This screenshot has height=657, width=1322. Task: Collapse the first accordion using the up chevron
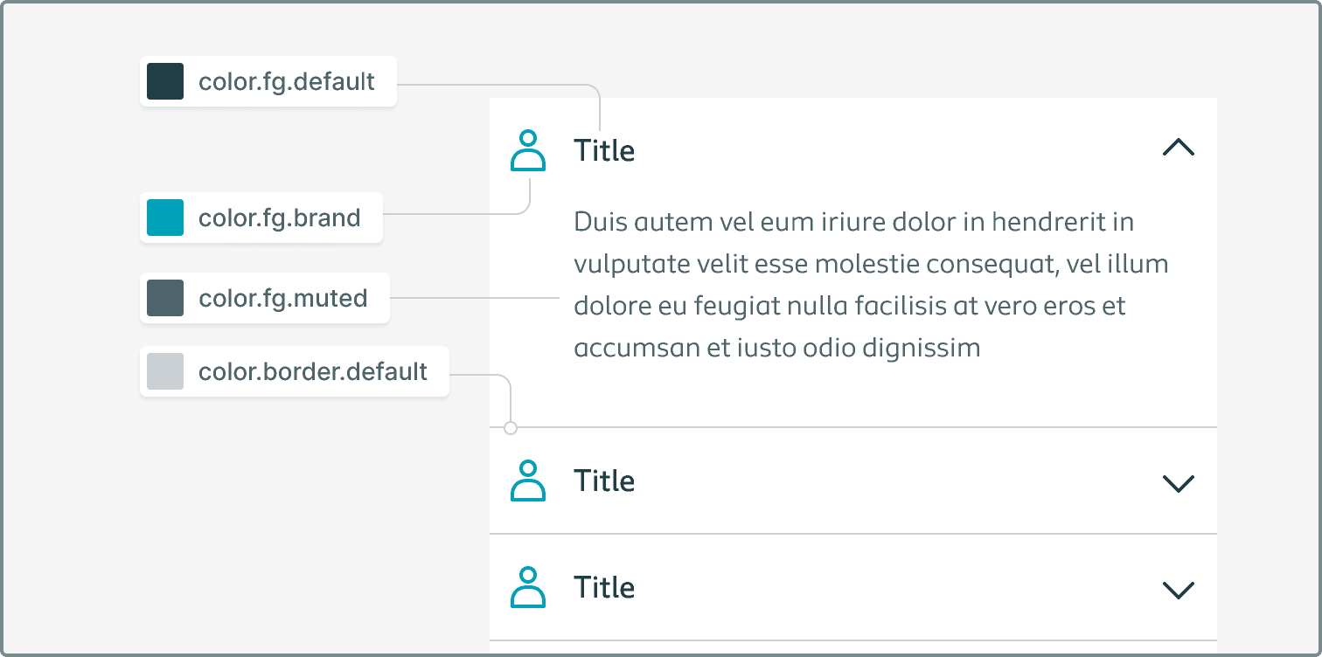(1178, 148)
